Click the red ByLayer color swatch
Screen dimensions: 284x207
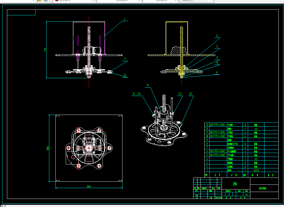(x=57, y=1)
